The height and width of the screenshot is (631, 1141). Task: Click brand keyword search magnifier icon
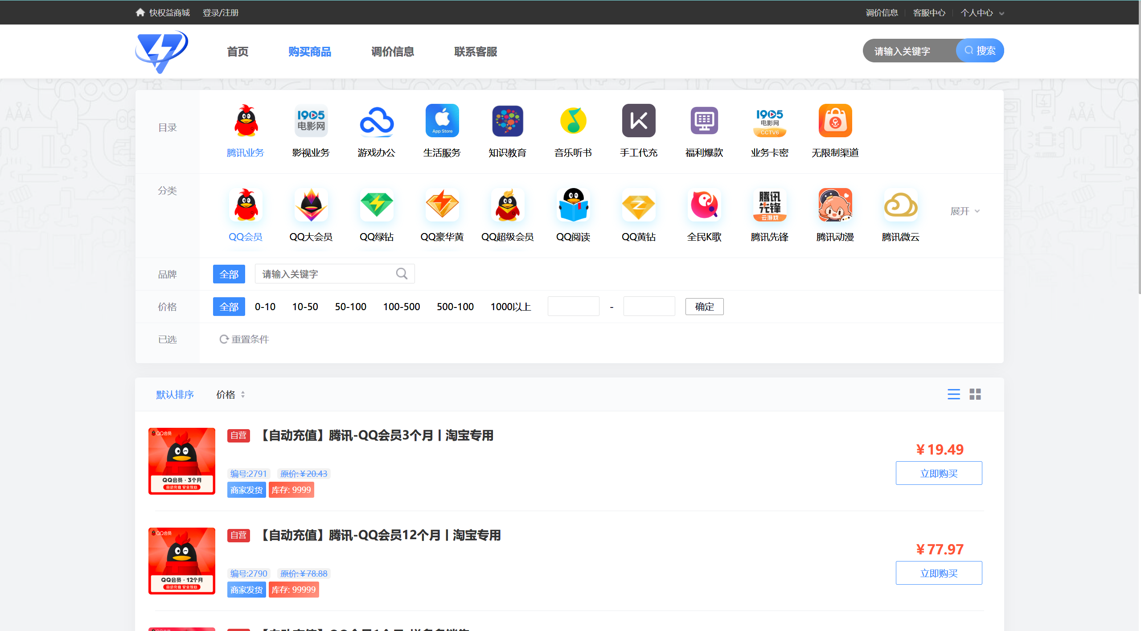[x=402, y=274]
